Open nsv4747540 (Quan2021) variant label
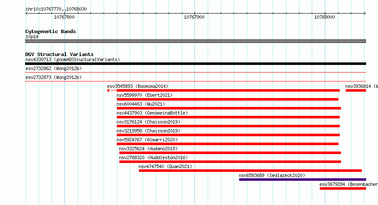The image size is (378, 205). (165, 166)
